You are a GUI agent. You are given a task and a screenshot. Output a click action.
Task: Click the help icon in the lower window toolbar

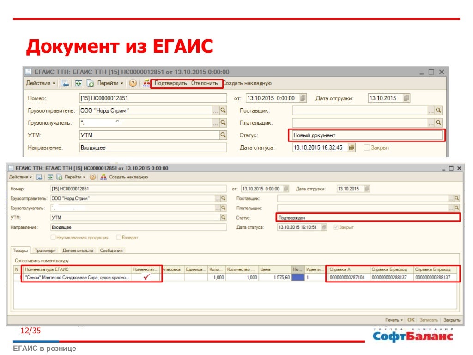click(x=92, y=177)
